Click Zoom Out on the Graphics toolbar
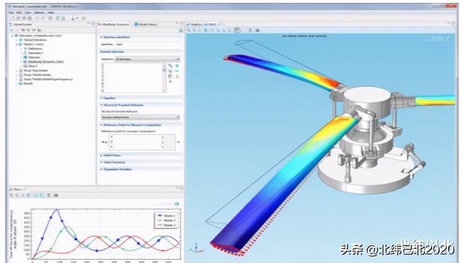Image resolution: width=462 pixels, height=263 pixels. [x=194, y=30]
